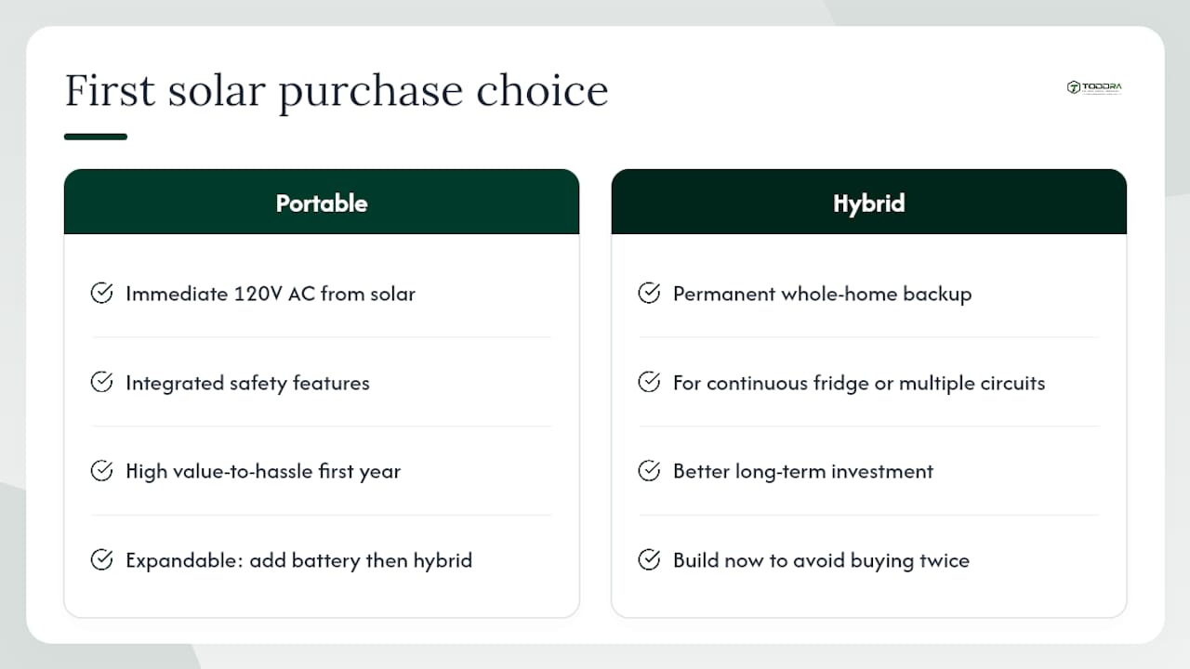Screen dimensions: 1190x669
Task: Click checkmark icon beside Expandable add battery
Action: point(101,560)
